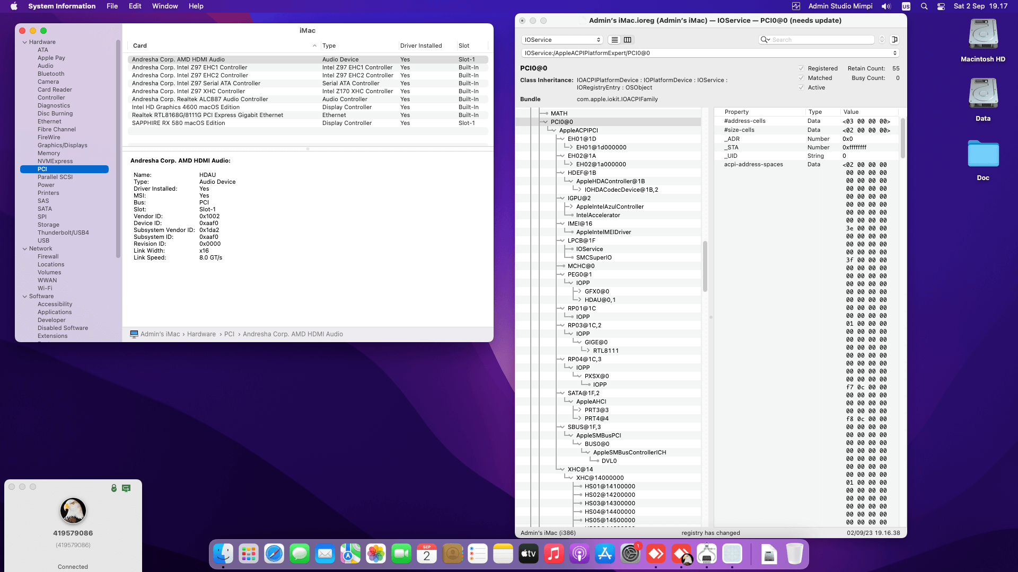This screenshot has width=1018, height=572.
Task: Open Photos from the Dock
Action: tap(376, 554)
